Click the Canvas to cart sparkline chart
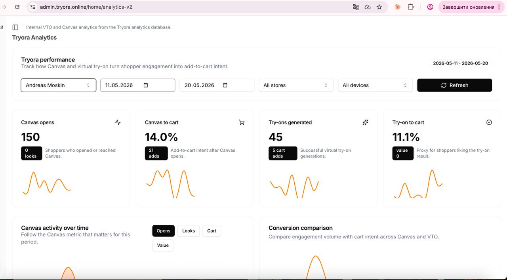The height and width of the screenshot is (280, 507). pyautogui.click(x=170, y=184)
